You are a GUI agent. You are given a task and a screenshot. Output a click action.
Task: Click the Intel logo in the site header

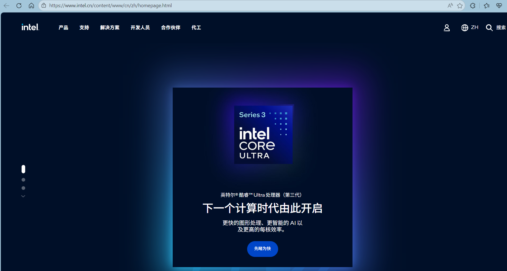pyautogui.click(x=30, y=27)
